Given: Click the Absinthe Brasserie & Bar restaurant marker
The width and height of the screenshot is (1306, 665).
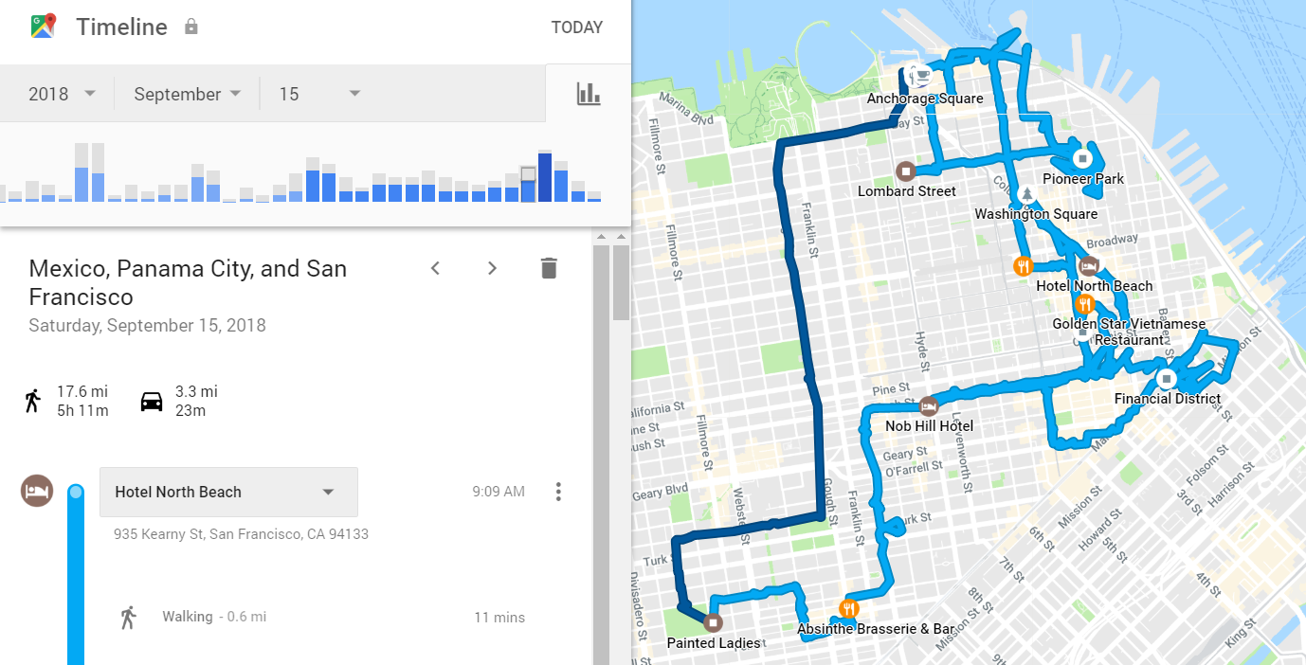Looking at the screenshot, I should pyautogui.click(x=849, y=609).
